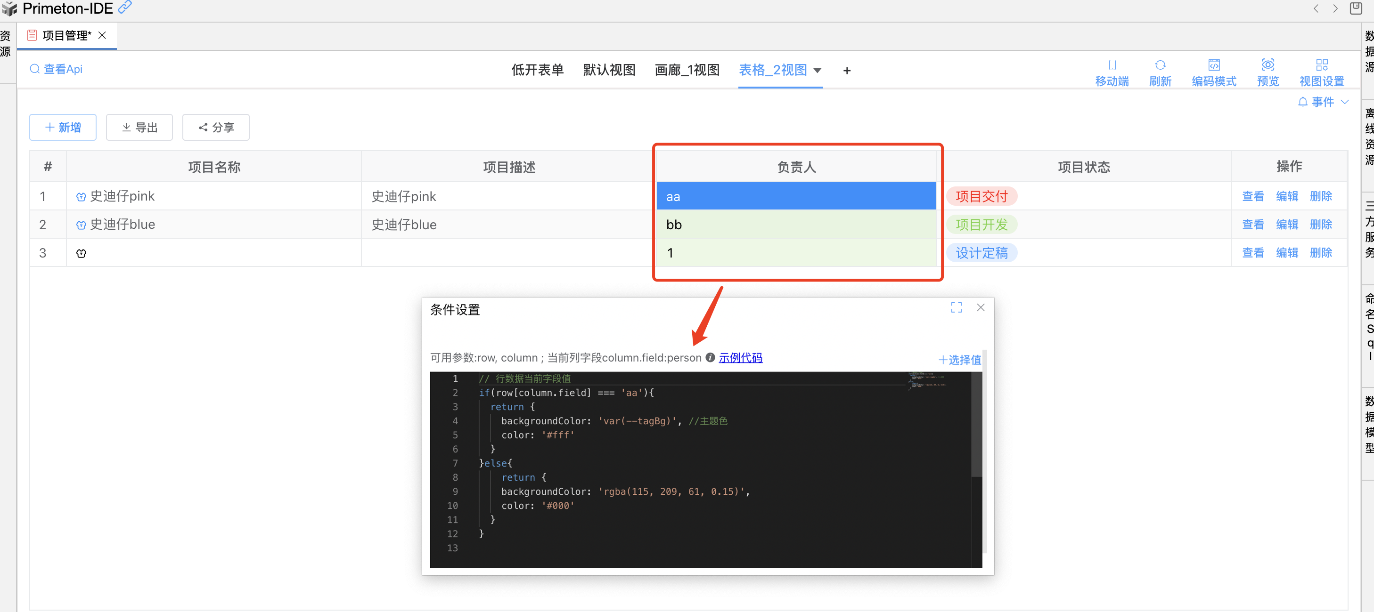
Task: Expand the 表格_2视图 tab dropdown arrow
Action: 817,70
